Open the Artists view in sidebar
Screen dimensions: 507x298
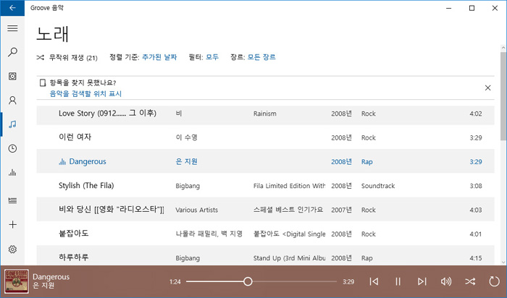pos(12,101)
